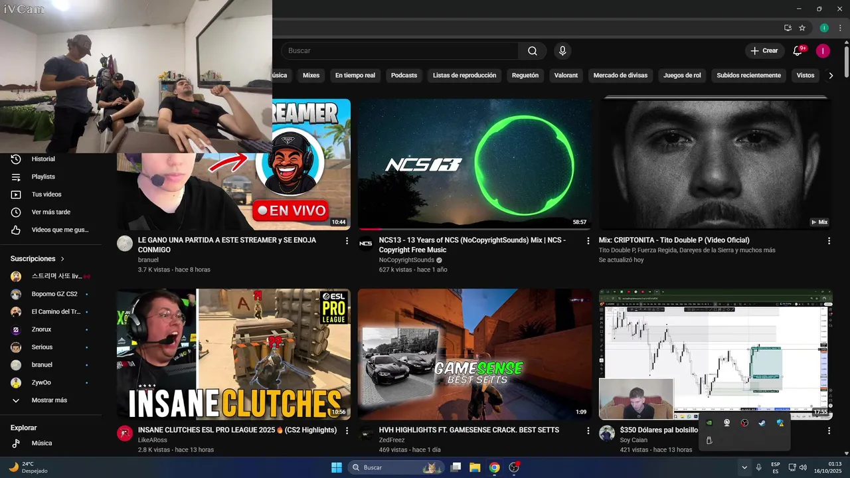Open volume control in system tray
Screen dimensions: 850x478
[x=803, y=467]
